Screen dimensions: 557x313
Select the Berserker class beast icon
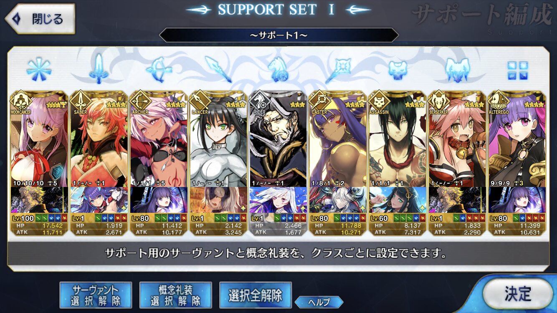458,69
